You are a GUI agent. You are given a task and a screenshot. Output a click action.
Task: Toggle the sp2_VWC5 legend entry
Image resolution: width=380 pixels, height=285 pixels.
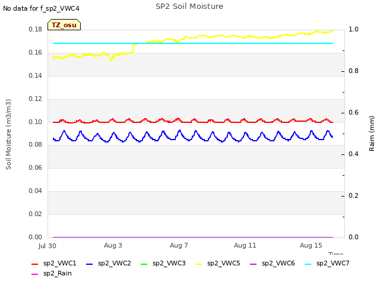click(x=218, y=264)
